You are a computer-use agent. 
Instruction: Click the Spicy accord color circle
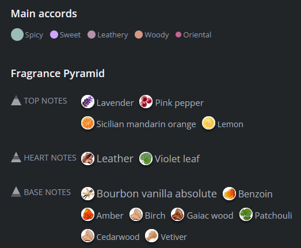17,35
